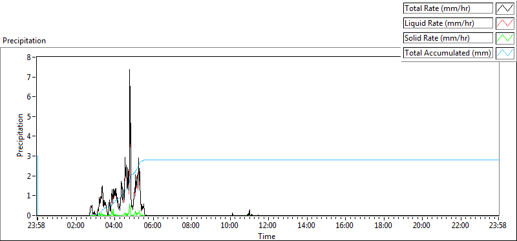
Task: Click the flat blue accumulated line at 18:00
Action: 383,160
